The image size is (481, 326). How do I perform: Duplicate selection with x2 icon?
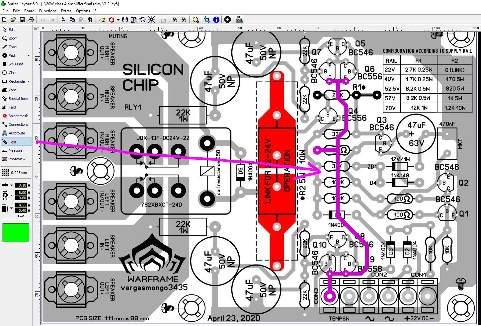point(102,20)
